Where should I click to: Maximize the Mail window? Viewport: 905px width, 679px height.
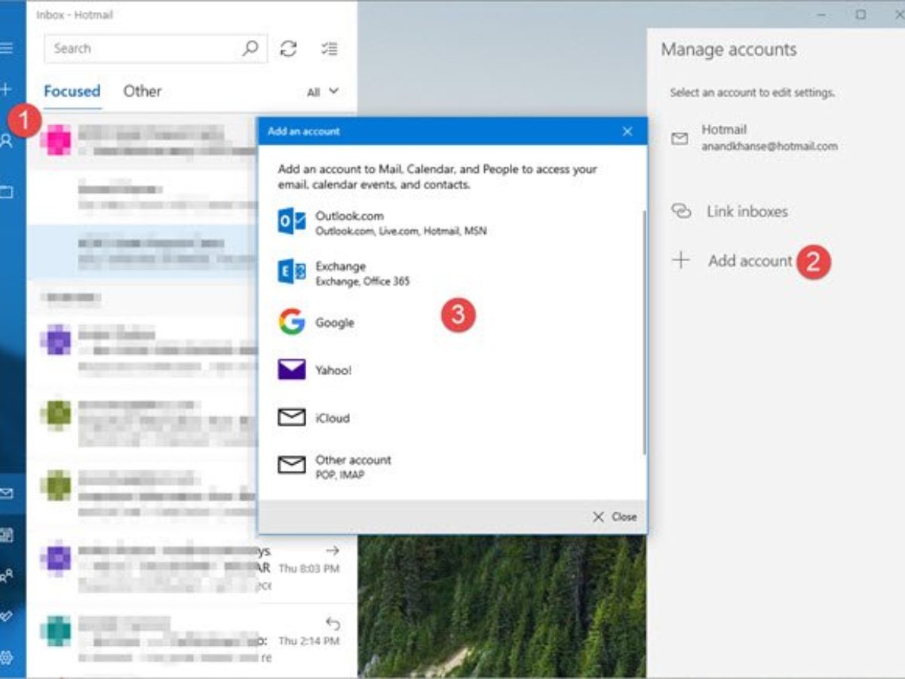[x=861, y=15]
